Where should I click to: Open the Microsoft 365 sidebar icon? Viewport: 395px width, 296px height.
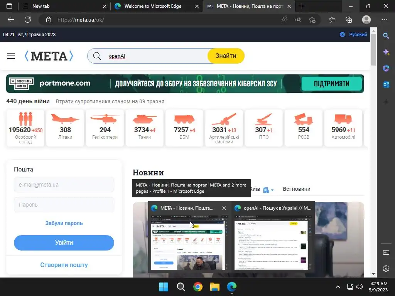click(x=386, y=68)
